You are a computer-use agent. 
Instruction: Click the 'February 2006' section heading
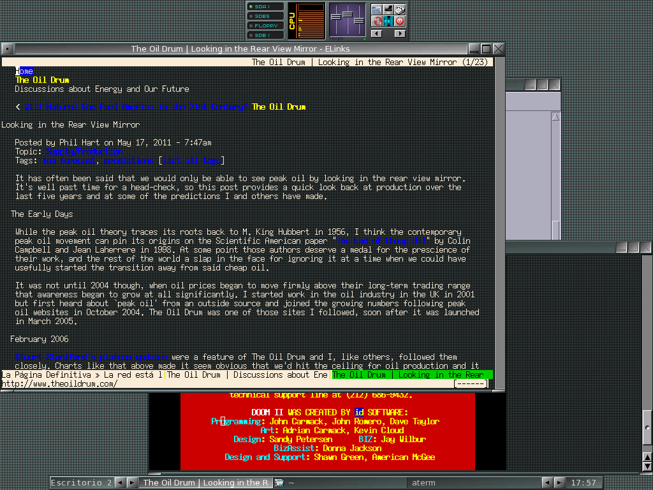pyautogui.click(x=40, y=339)
